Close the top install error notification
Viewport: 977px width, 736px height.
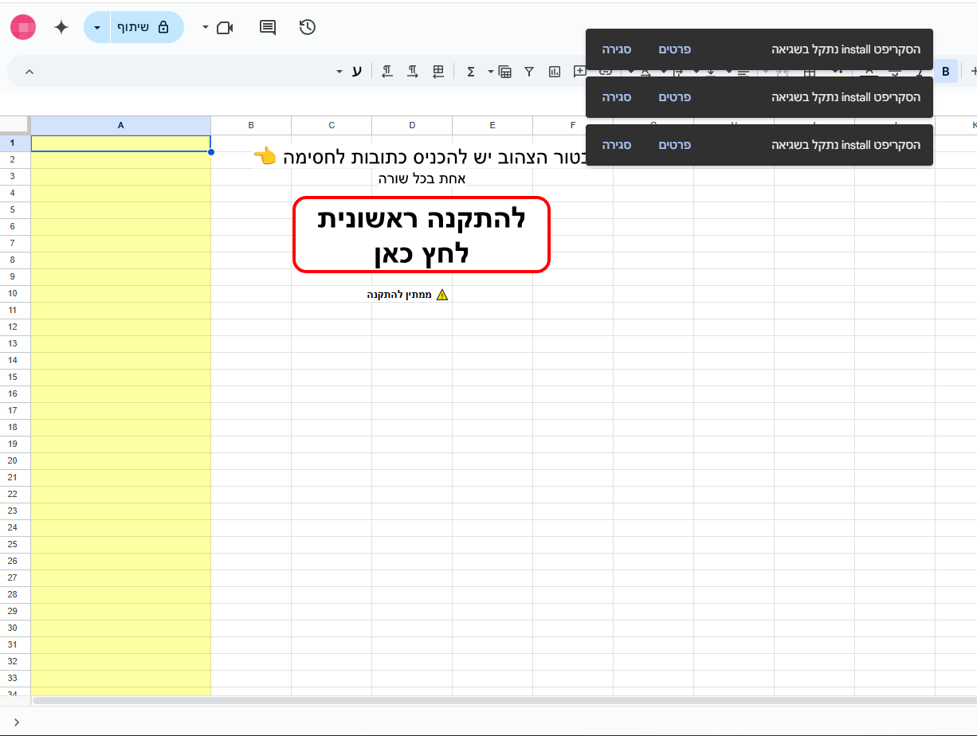click(617, 49)
